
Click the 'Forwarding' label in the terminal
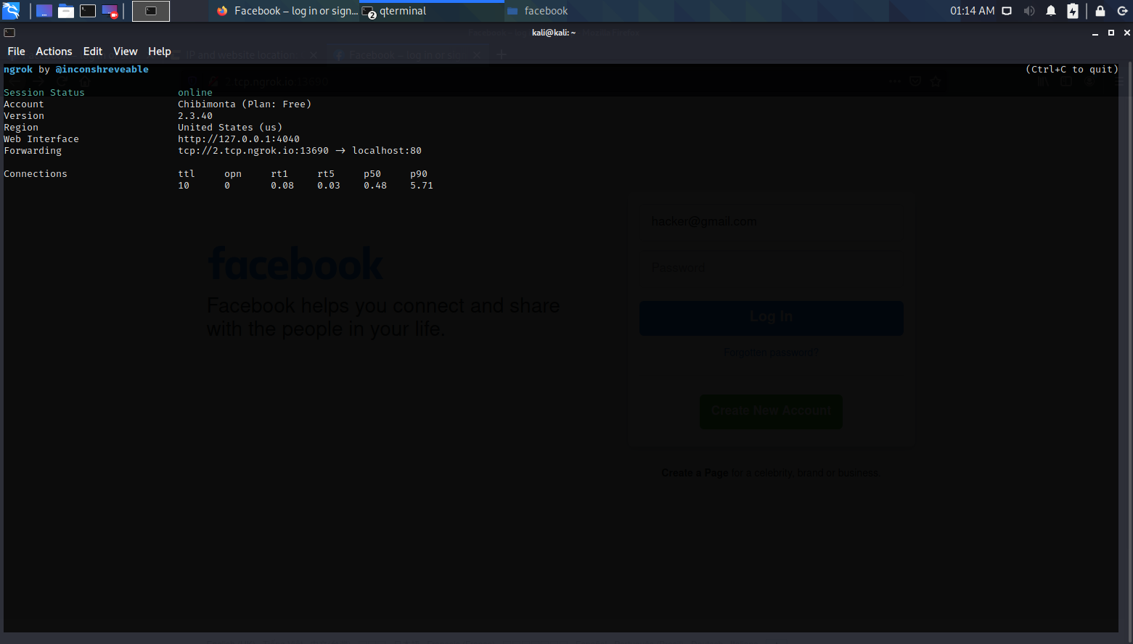[33, 151]
